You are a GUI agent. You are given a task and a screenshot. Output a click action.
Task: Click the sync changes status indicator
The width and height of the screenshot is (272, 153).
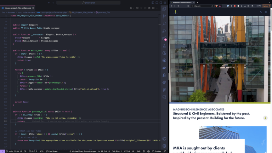[18, 151]
